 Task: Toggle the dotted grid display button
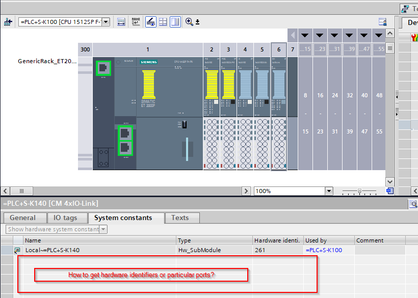pyautogui.click(x=163, y=22)
